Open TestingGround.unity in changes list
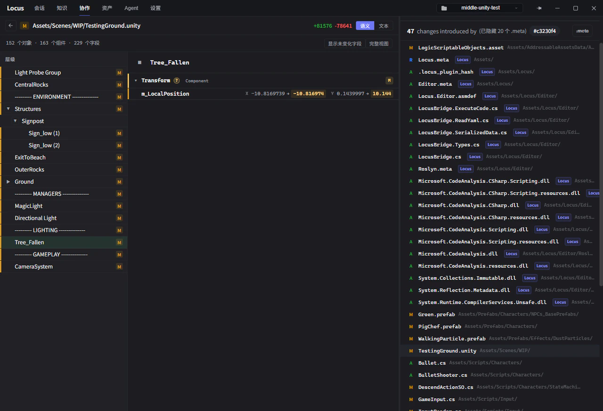Viewport: 603px width, 411px height. coord(499,350)
